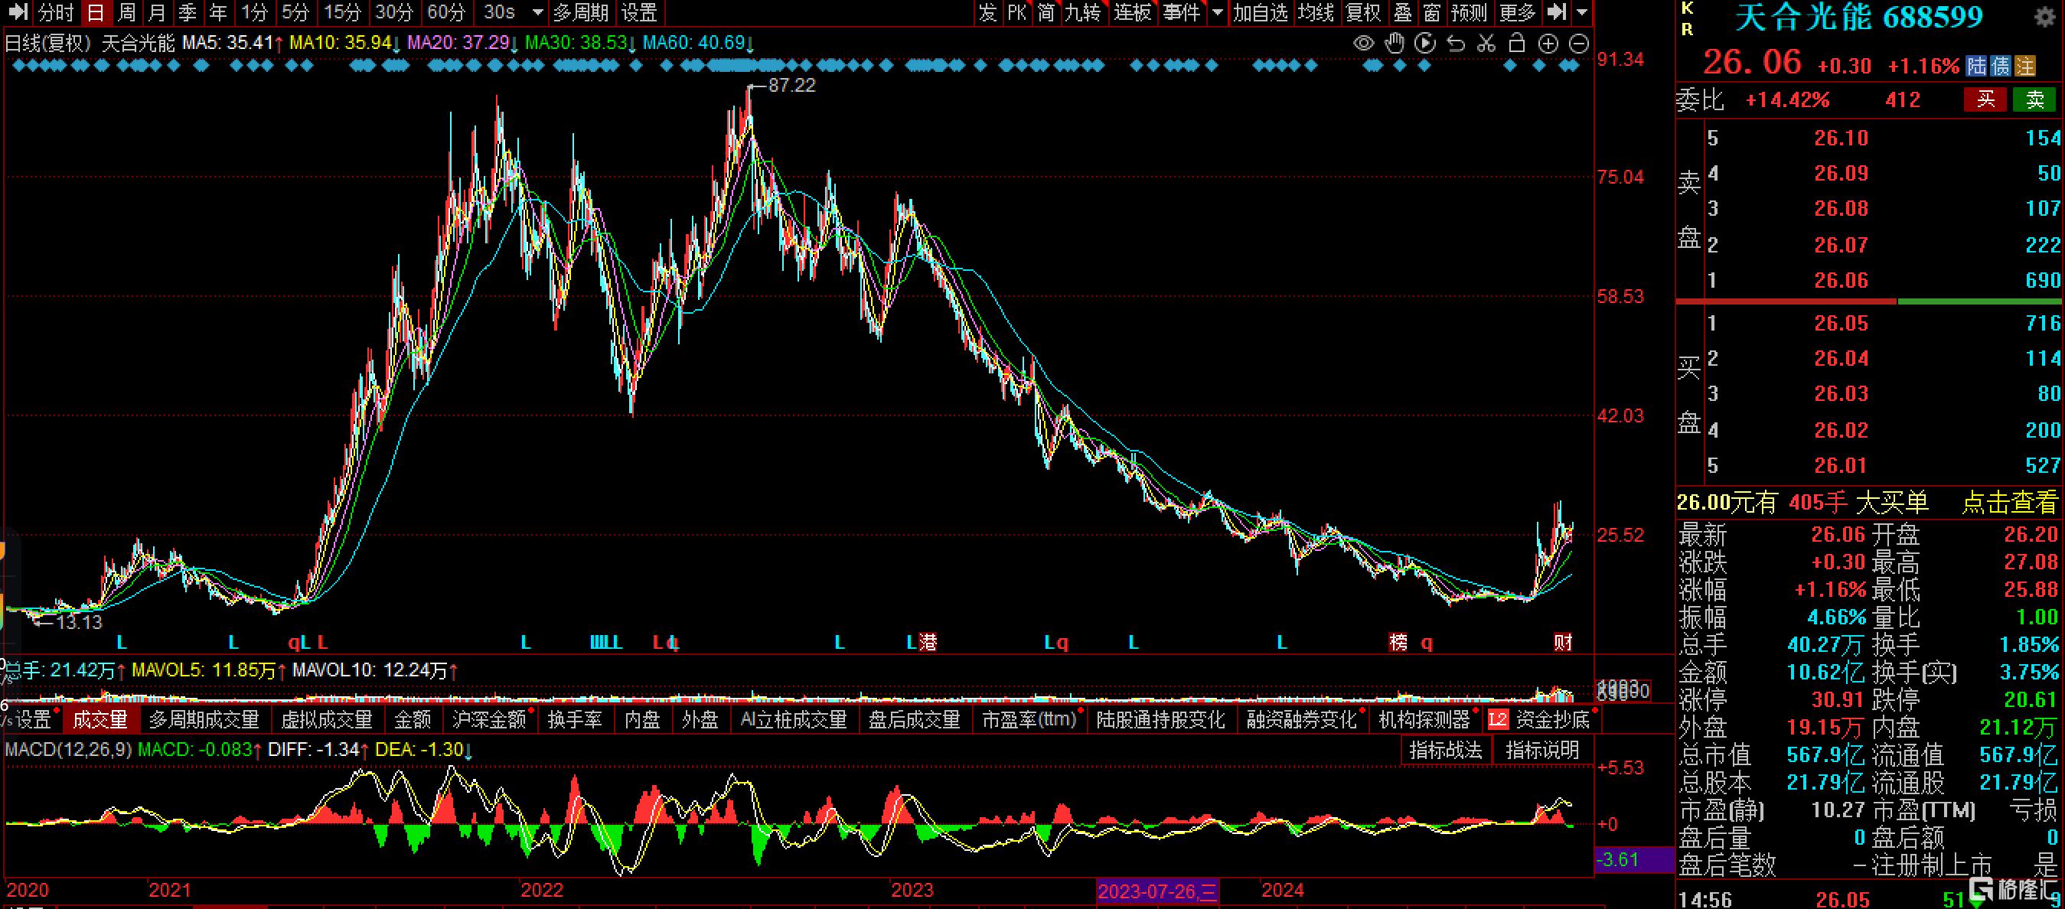Collapse right panel with arrow-bar icon
Image resolution: width=2065 pixels, height=909 pixels.
click(x=1556, y=12)
